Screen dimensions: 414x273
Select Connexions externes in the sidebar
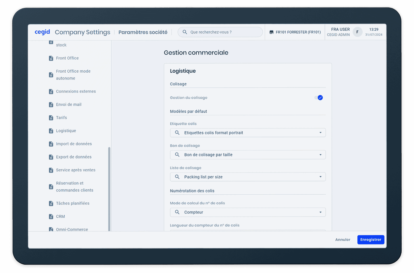pyautogui.click(x=76, y=91)
